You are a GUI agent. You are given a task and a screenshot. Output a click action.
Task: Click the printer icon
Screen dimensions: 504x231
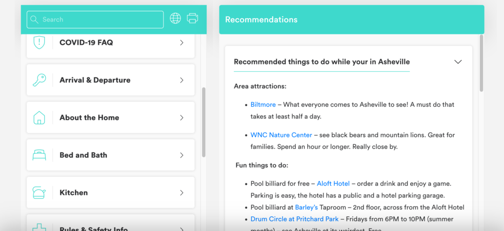coord(192,18)
